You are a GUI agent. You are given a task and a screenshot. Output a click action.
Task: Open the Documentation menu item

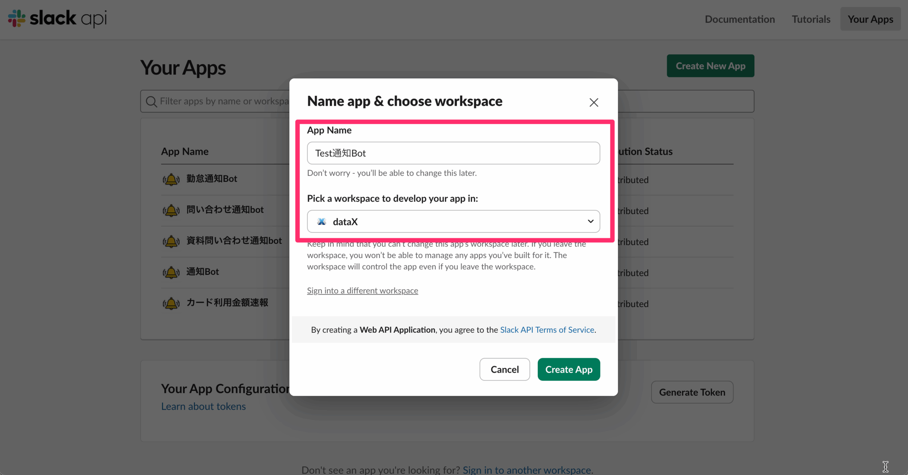[740, 19]
